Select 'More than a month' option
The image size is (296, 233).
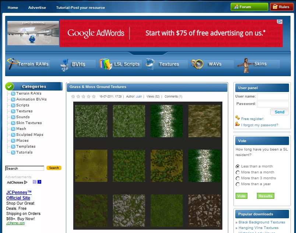tap(237, 172)
